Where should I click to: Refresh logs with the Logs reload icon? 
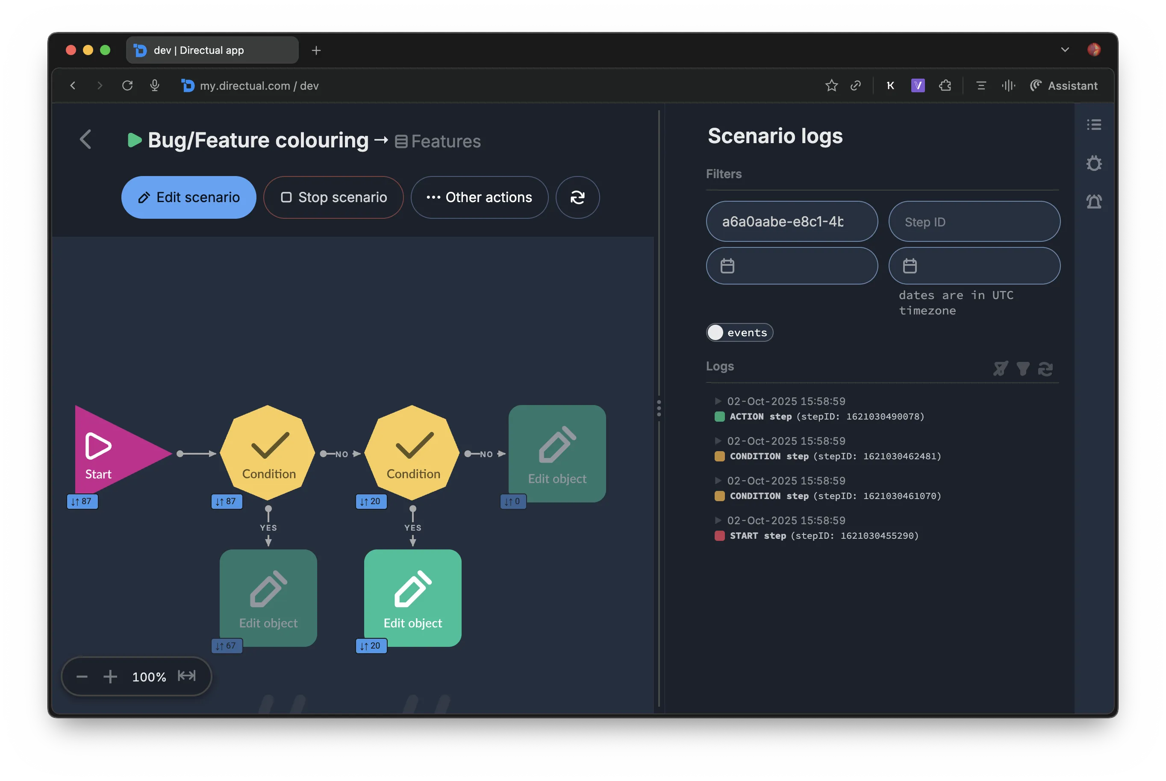pyautogui.click(x=1045, y=369)
